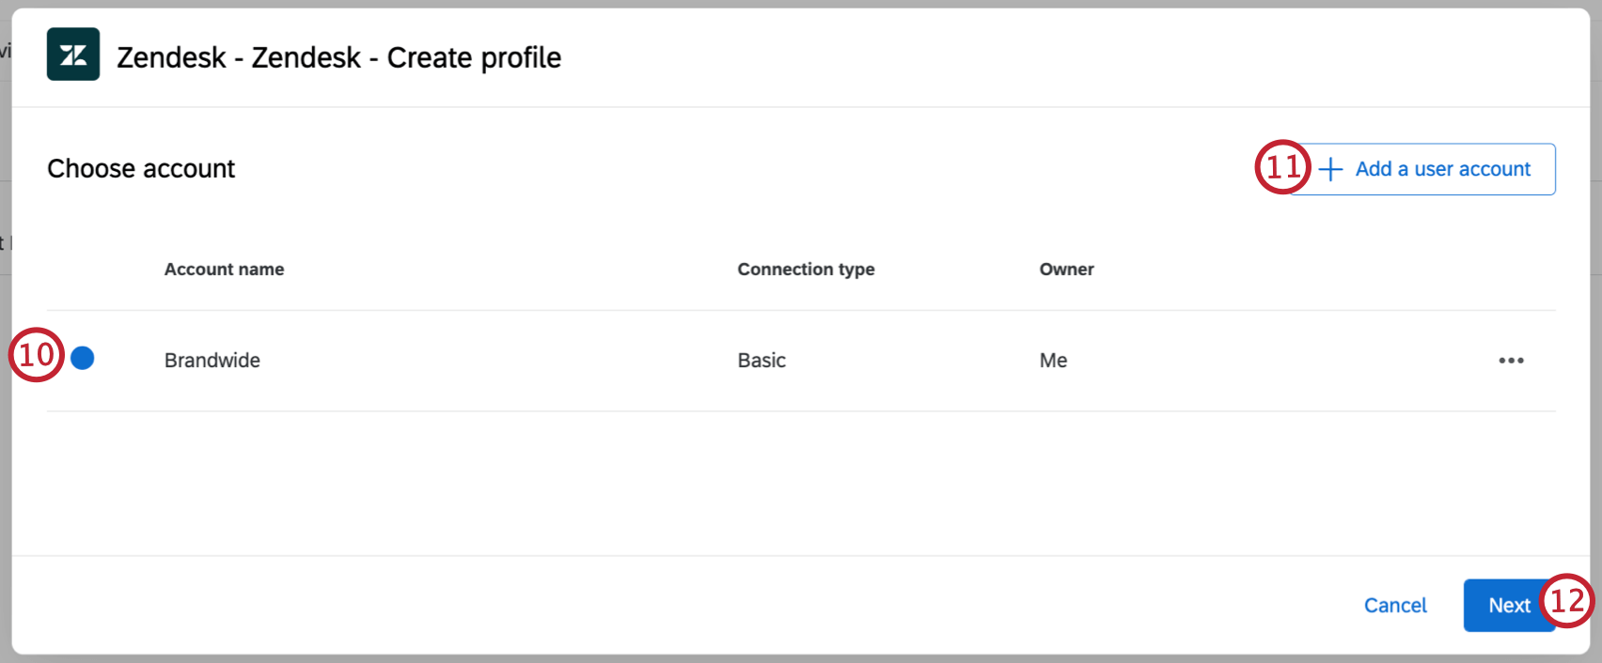Click the Zendesk logo icon
Screen dimensions: 1602x663
(73, 54)
